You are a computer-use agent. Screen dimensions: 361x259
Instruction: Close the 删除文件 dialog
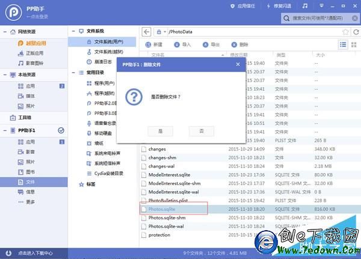[238, 64]
